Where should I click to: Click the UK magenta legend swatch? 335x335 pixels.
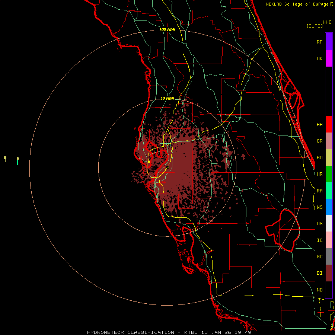click(329, 58)
